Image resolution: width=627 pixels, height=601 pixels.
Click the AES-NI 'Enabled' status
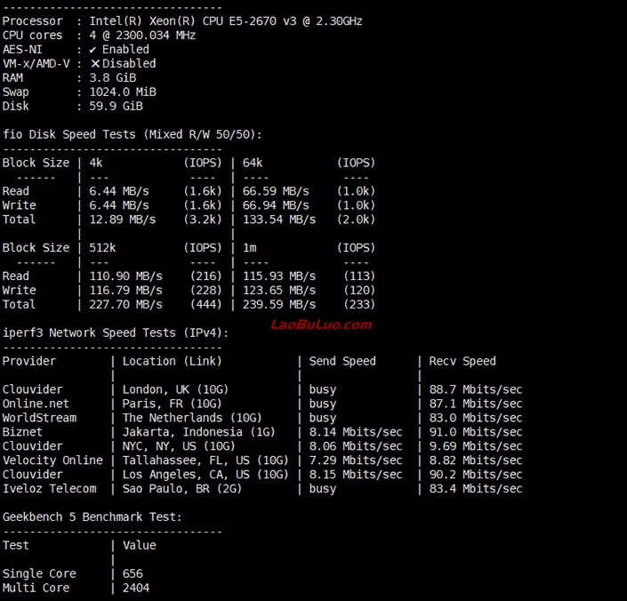point(125,50)
